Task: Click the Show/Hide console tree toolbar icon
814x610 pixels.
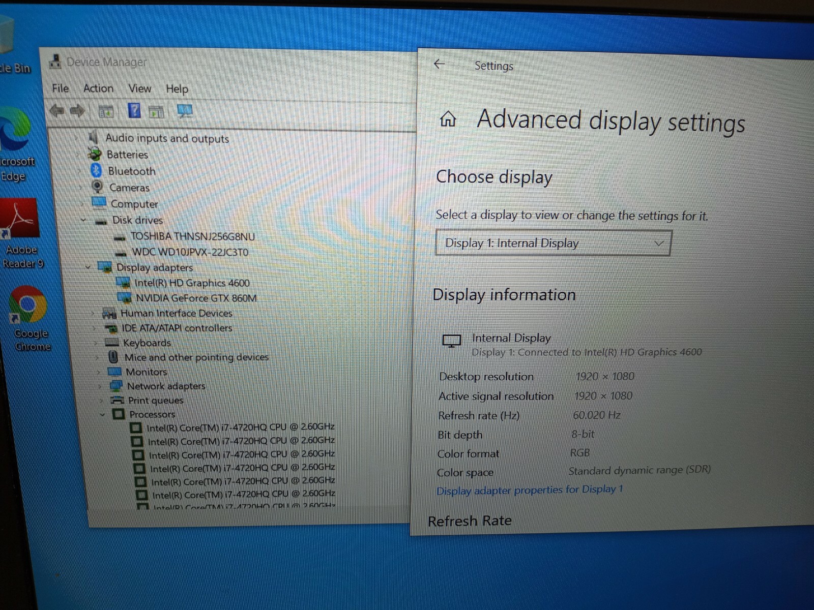Action: [106, 111]
